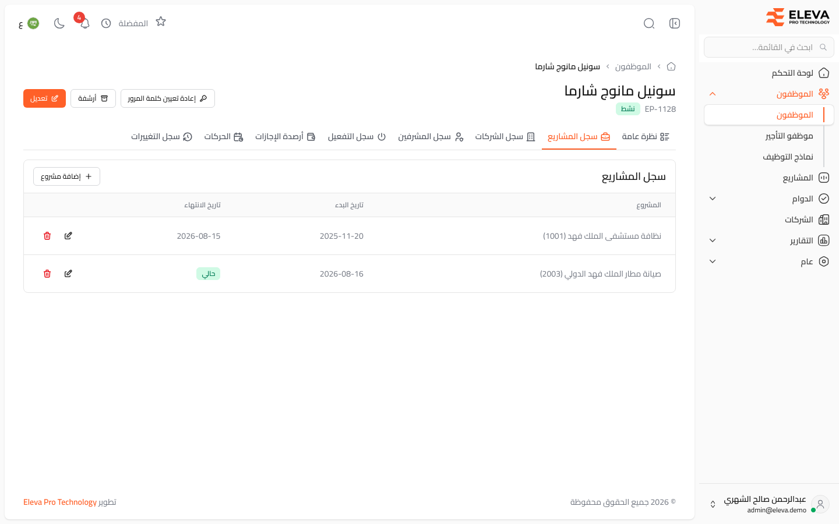
Task: Click the orange تعديل button
Action: pyautogui.click(x=44, y=98)
